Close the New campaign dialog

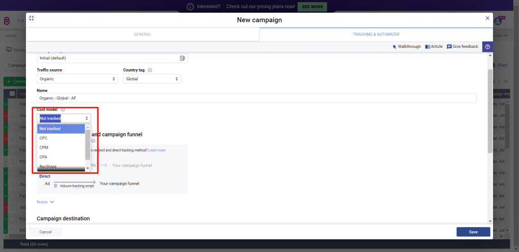click(x=487, y=18)
